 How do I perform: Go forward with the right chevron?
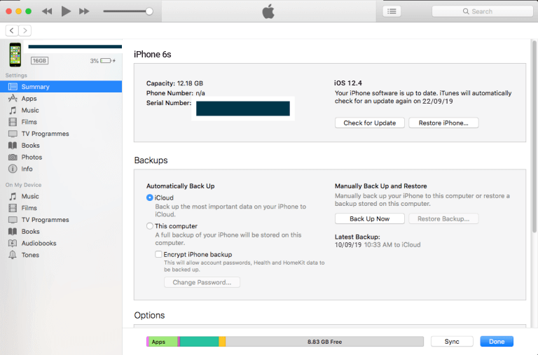25,31
